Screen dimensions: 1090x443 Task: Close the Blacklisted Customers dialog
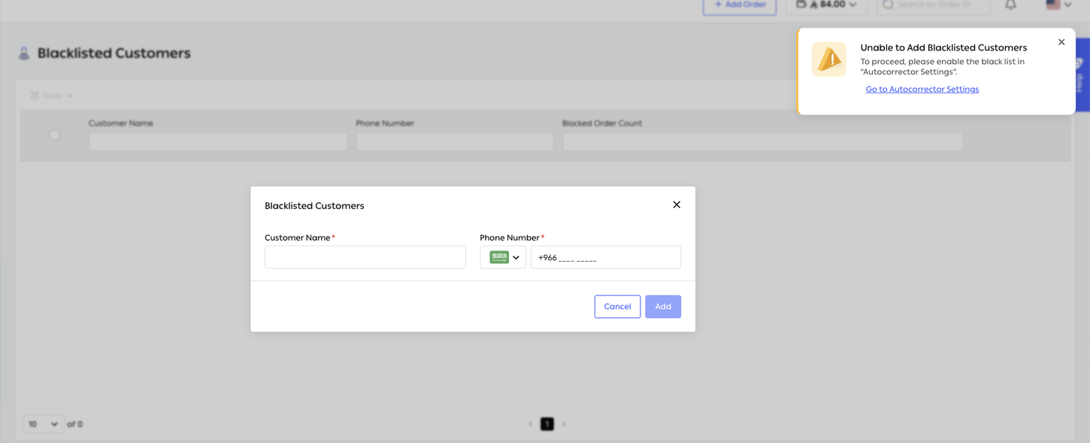tap(677, 205)
